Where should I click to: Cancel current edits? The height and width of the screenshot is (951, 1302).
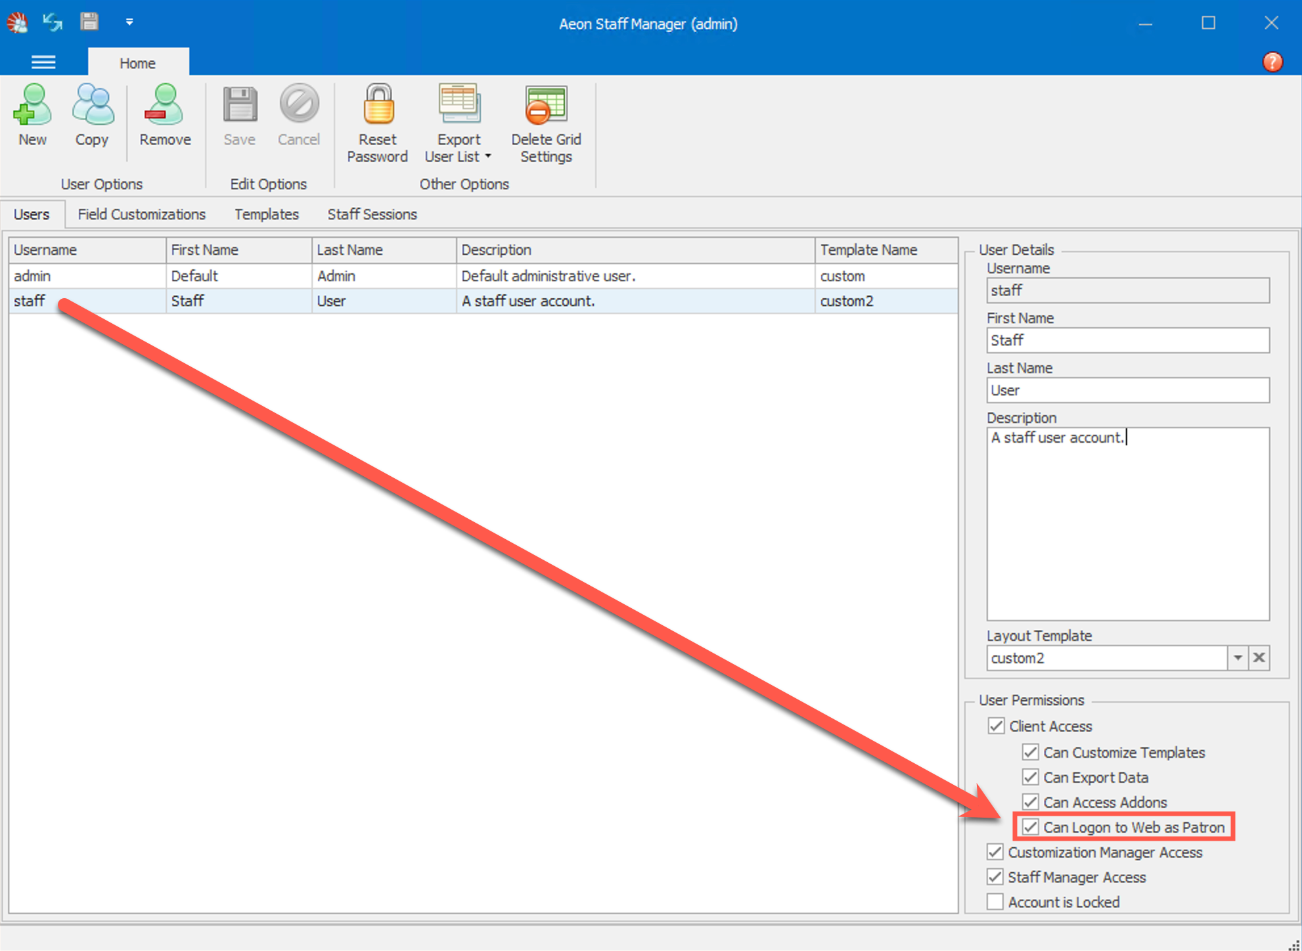[x=299, y=118]
